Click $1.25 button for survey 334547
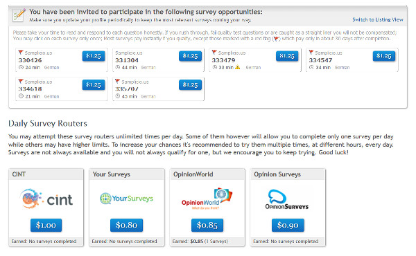Image resolution: width=416 pixels, height=256 pixels. pyautogui.click(x=384, y=56)
